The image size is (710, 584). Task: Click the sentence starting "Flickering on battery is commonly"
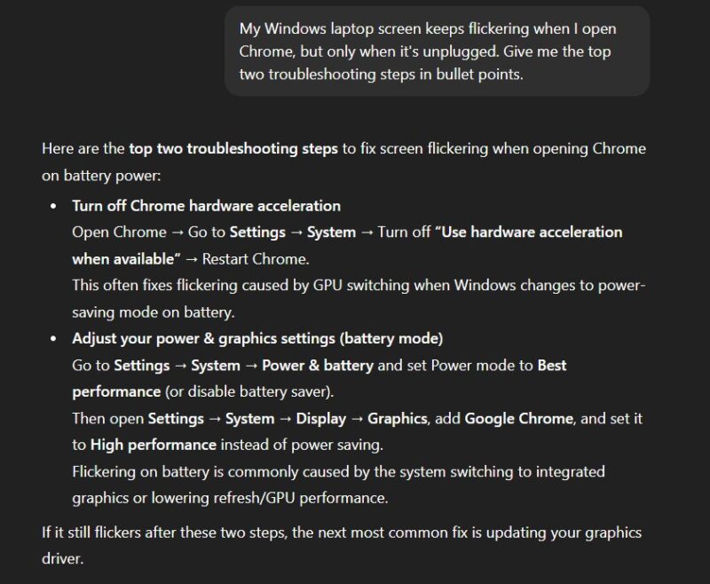pyautogui.click(x=338, y=471)
